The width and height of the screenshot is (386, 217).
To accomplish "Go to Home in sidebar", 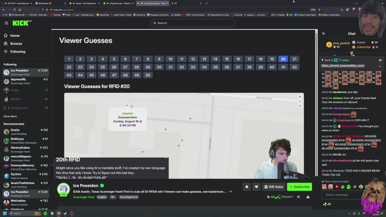I will (15, 36).
